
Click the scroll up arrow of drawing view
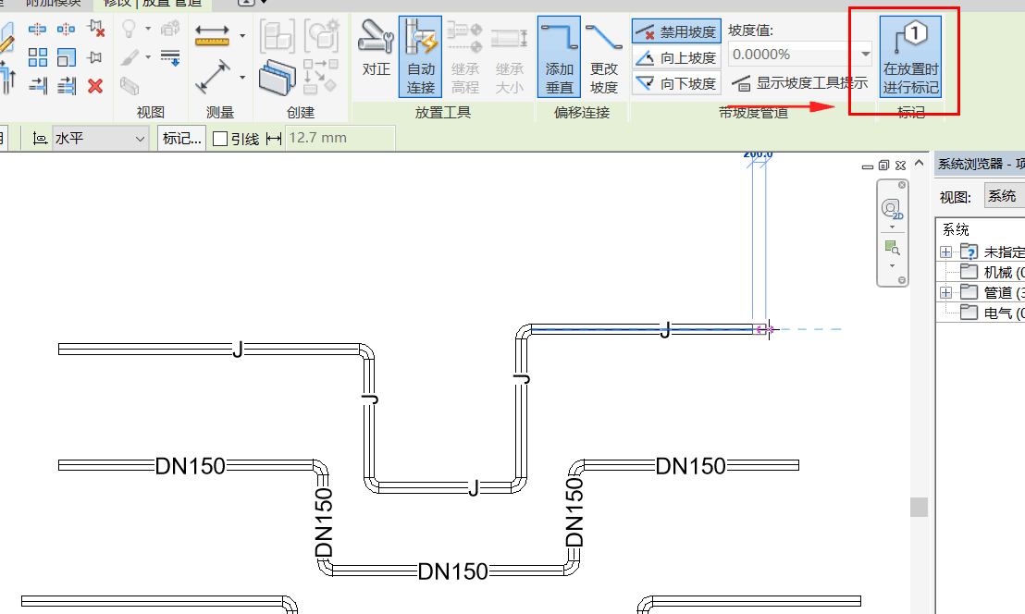point(920,163)
